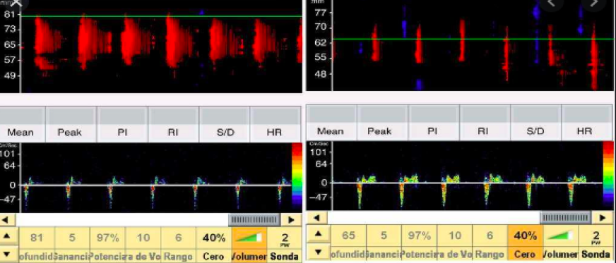Click the down arrow stepper beside value 65
616x263 pixels.
point(318,251)
